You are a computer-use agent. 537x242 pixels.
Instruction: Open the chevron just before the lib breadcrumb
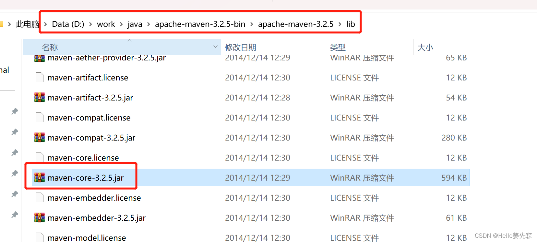(340, 24)
